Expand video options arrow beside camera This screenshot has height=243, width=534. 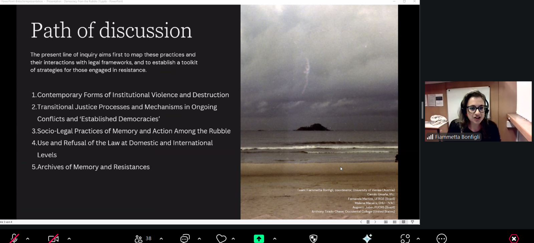(69, 239)
